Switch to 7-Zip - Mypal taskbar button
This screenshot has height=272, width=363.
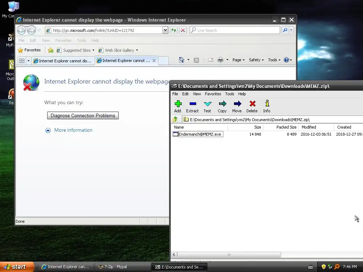122,267
